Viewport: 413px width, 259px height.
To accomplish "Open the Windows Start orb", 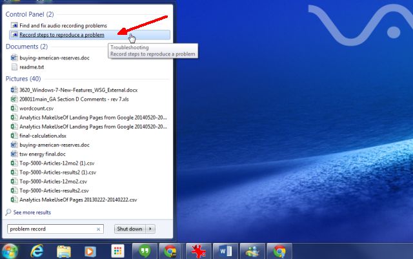I will (10, 251).
